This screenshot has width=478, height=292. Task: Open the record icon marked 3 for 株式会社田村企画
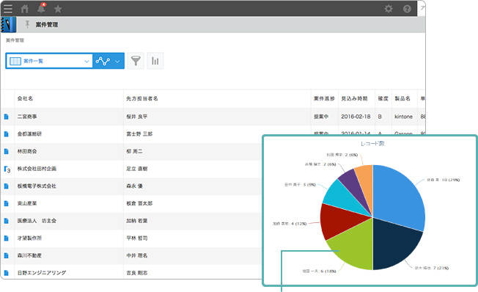click(7, 169)
